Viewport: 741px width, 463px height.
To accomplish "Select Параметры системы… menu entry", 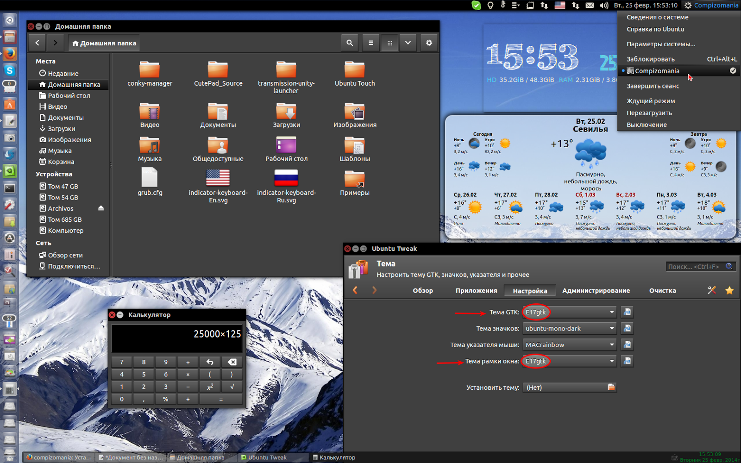I will coord(678,44).
